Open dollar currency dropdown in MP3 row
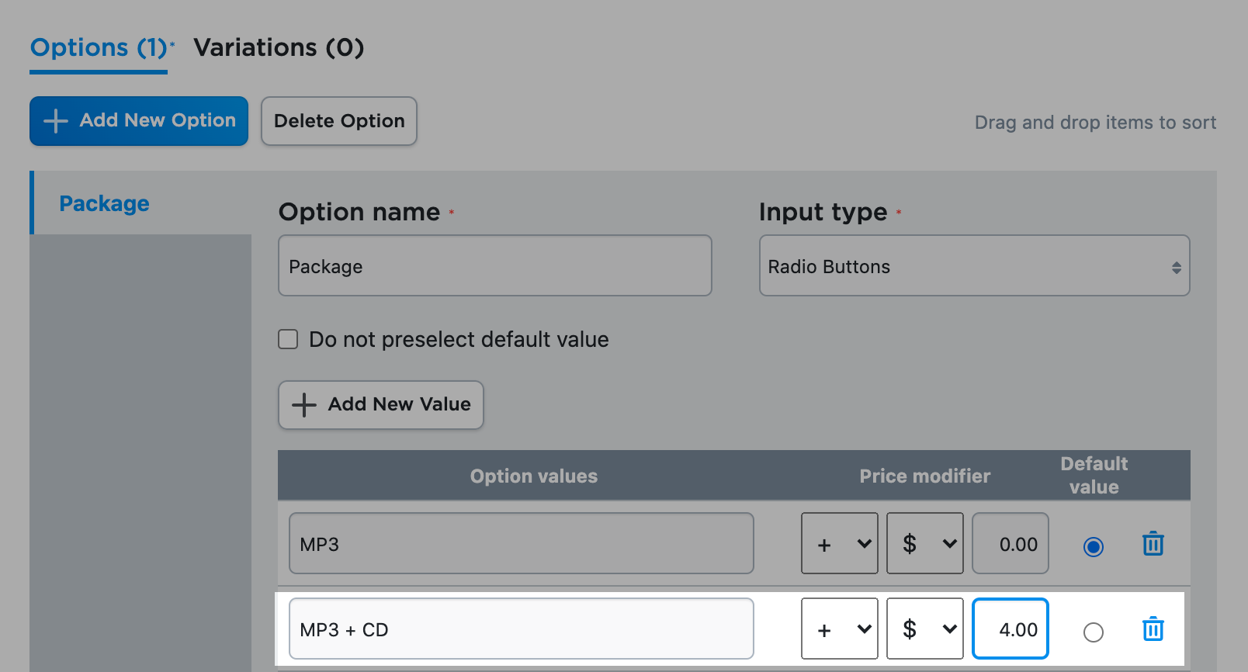Viewport: 1248px width, 672px height. pos(924,543)
